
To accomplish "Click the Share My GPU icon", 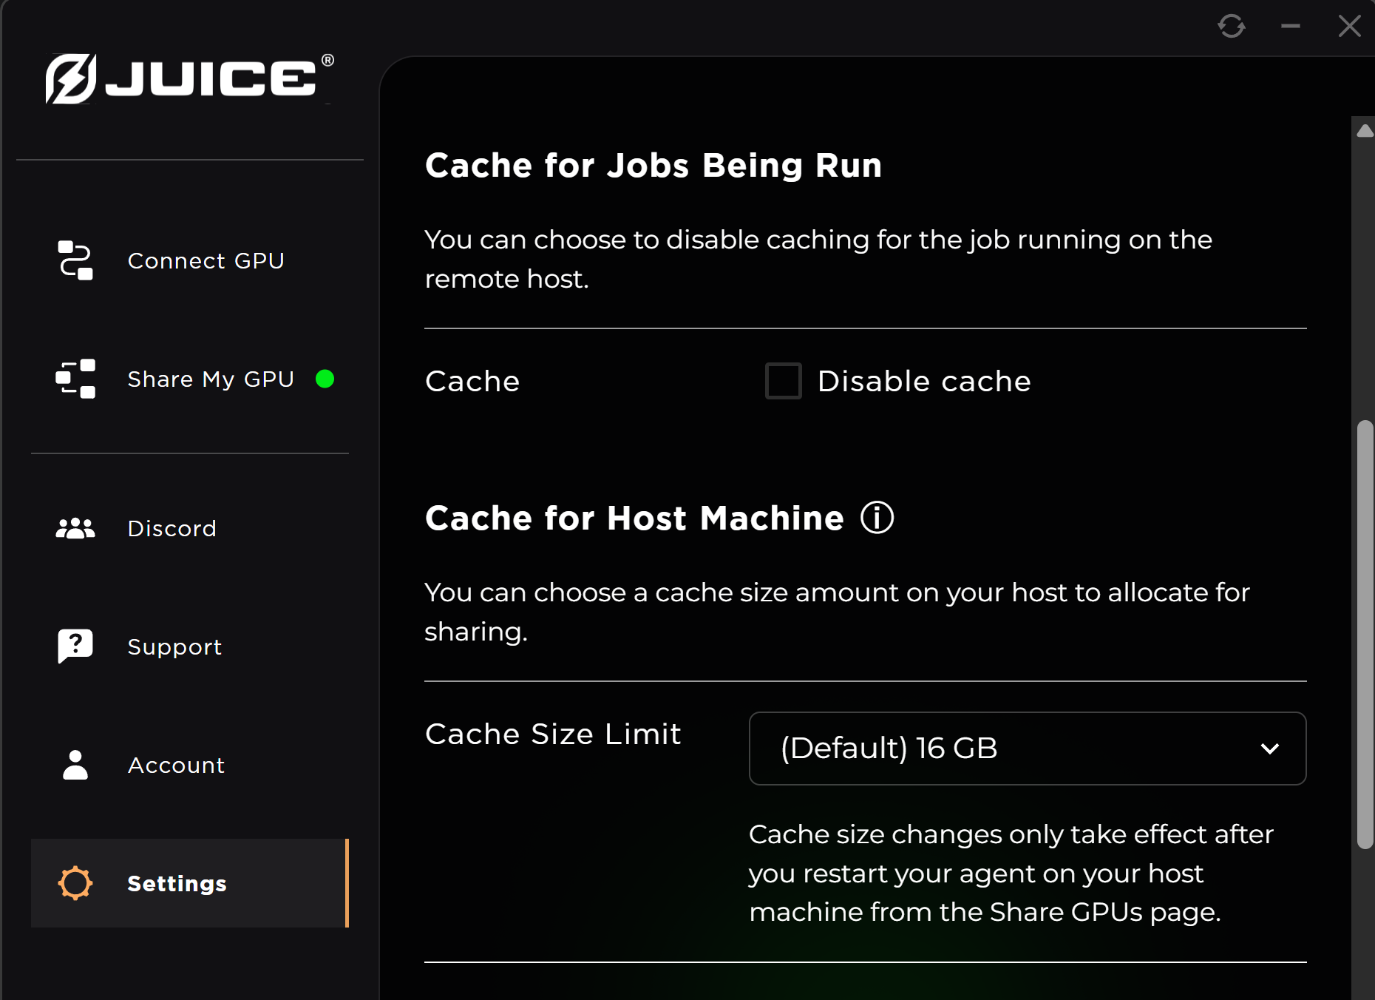I will (75, 379).
